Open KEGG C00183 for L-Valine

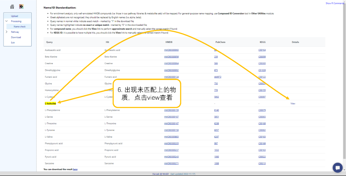click(x=262, y=137)
